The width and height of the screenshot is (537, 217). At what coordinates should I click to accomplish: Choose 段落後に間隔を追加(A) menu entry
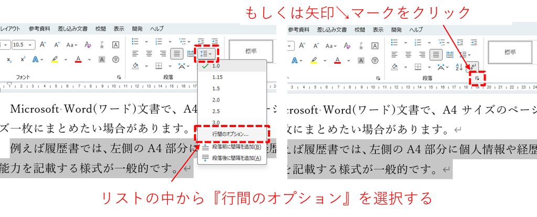pyautogui.click(x=232, y=158)
